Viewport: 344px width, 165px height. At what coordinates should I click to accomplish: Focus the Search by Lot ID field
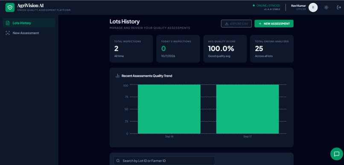164,161
